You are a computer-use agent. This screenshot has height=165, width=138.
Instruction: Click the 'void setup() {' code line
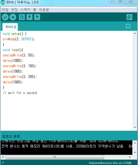point(15,34)
